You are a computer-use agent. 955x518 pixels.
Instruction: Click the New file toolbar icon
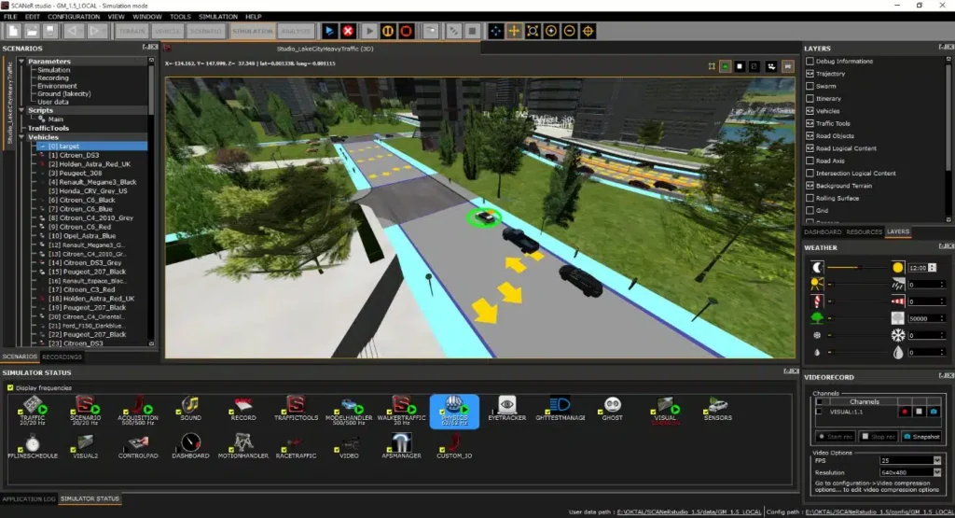[13, 31]
